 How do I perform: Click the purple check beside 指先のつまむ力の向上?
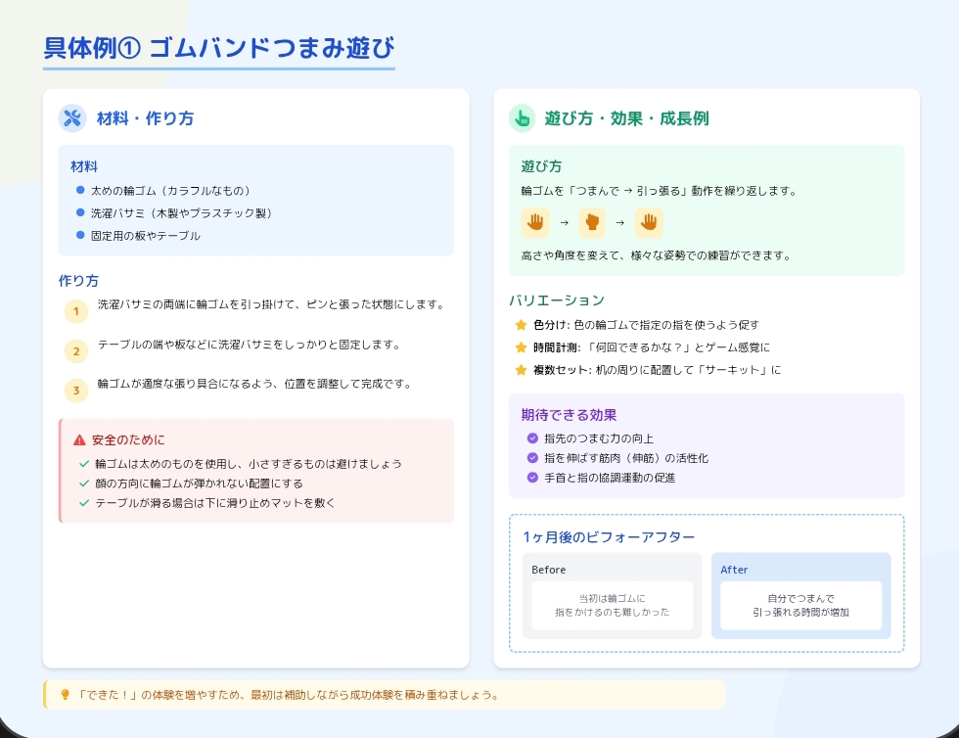pos(532,438)
